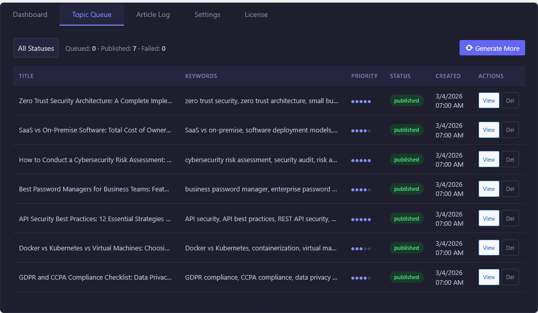The height and width of the screenshot is (313, 538).
Task: Open the All Statuses filter
Action: tap(35, 48)
